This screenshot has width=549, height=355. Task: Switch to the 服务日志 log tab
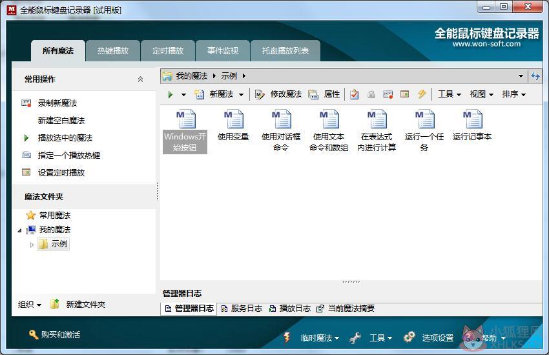pos(242,309)
